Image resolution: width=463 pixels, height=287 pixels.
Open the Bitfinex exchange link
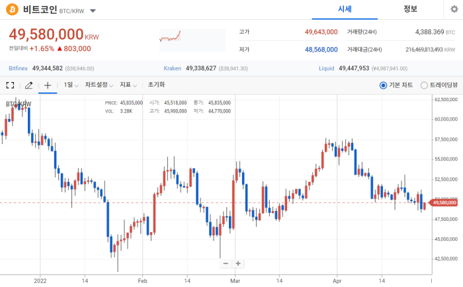(x=18, y=69)
